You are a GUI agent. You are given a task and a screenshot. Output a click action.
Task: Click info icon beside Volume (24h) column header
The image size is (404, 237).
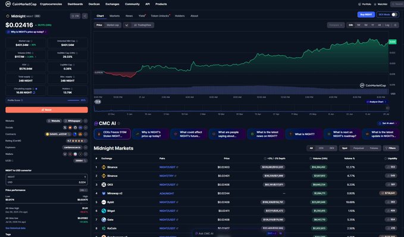(311, 158)
